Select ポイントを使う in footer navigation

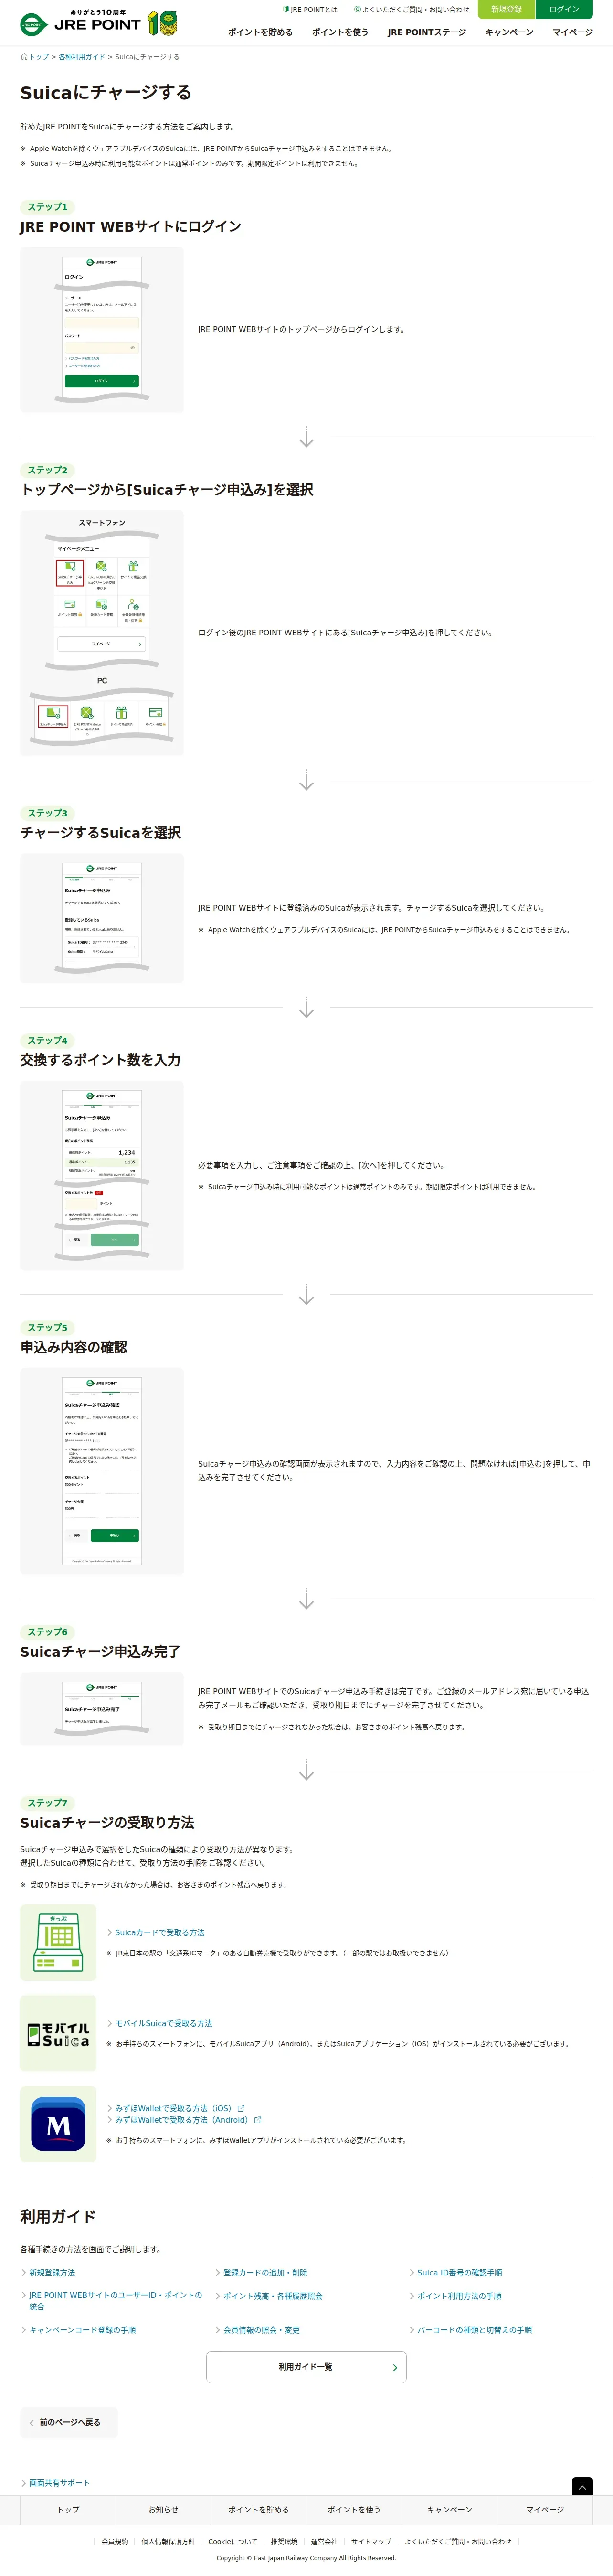[354, 2510]
